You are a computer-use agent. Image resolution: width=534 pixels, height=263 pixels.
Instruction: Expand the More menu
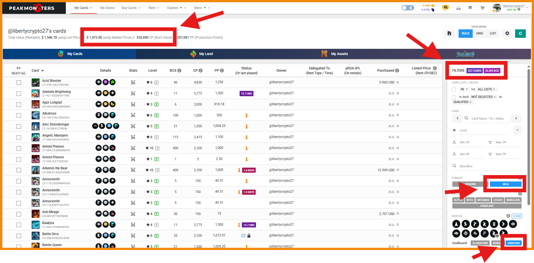coord(202,8)
